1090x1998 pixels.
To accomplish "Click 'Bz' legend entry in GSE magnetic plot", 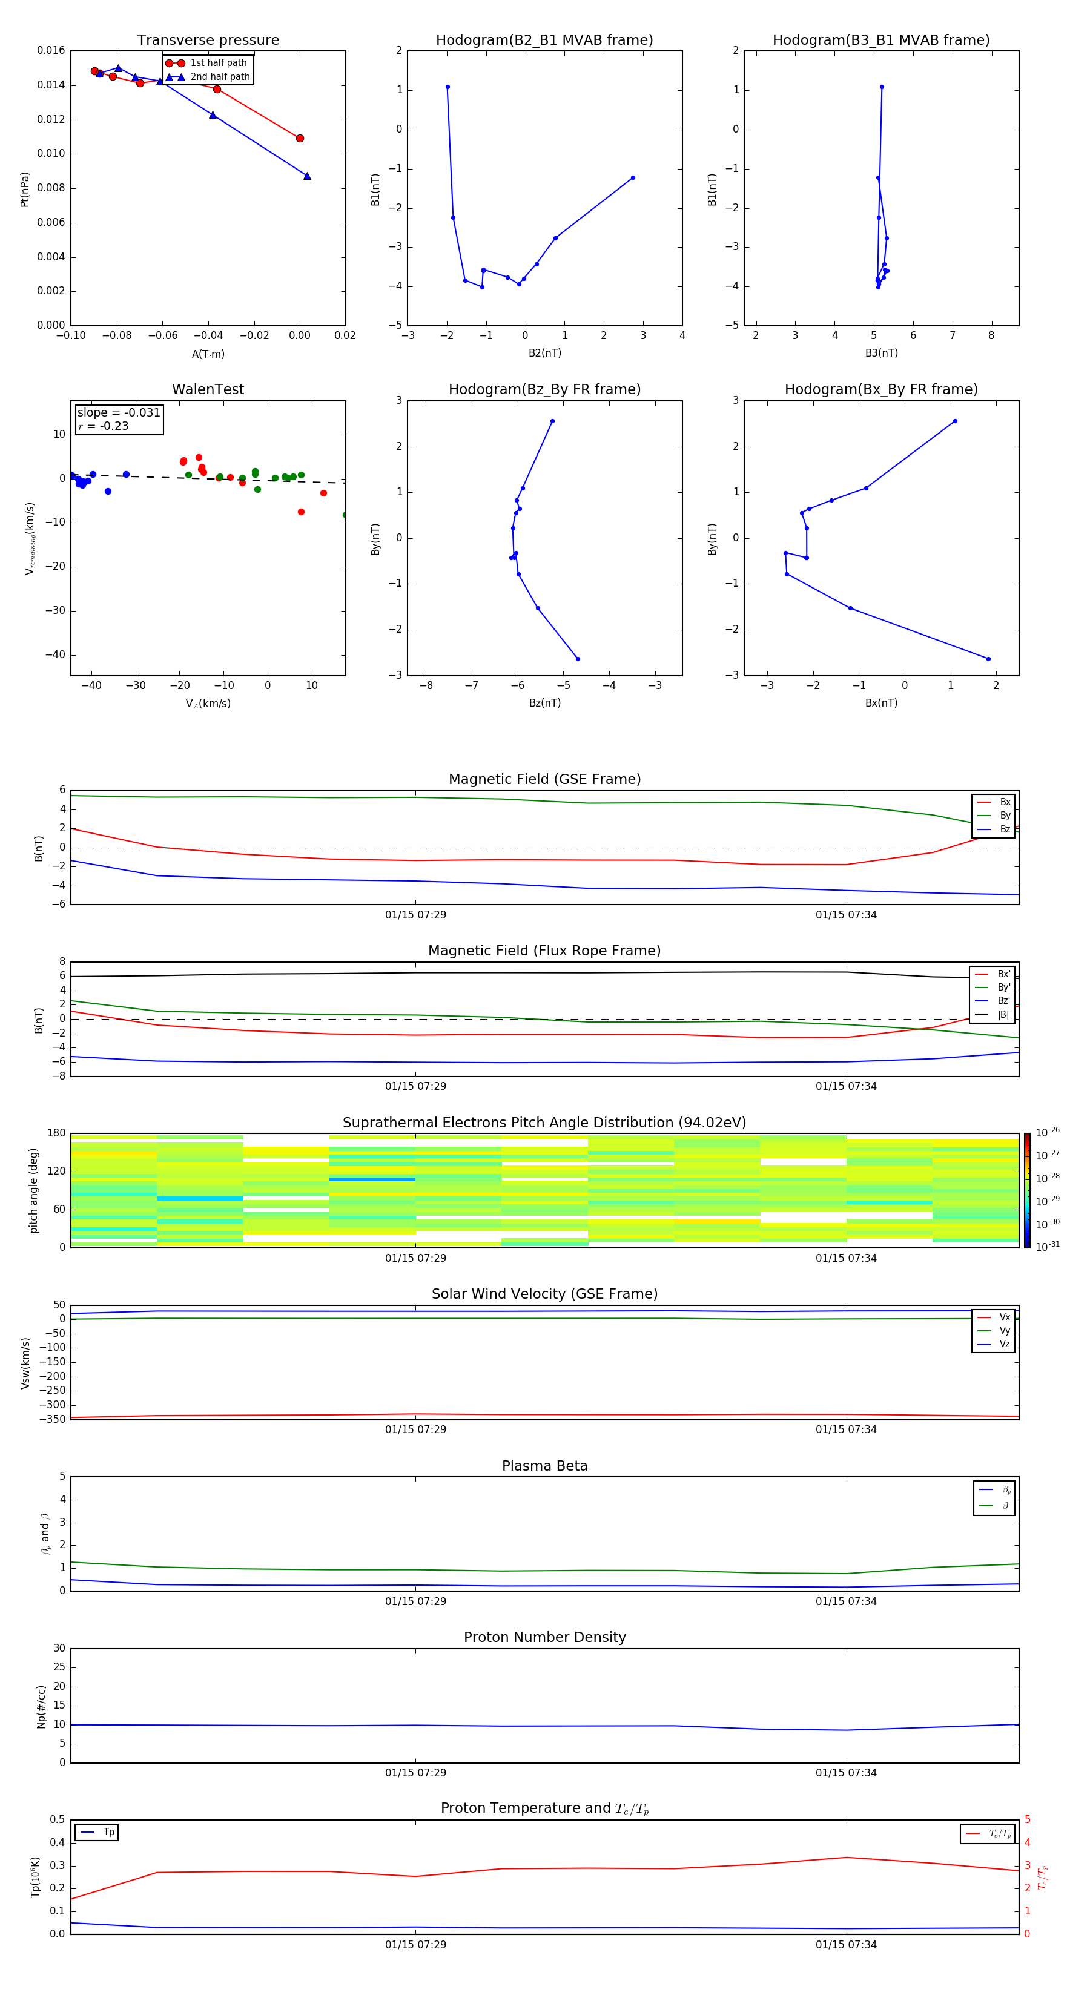I will [x=994, y=829].
